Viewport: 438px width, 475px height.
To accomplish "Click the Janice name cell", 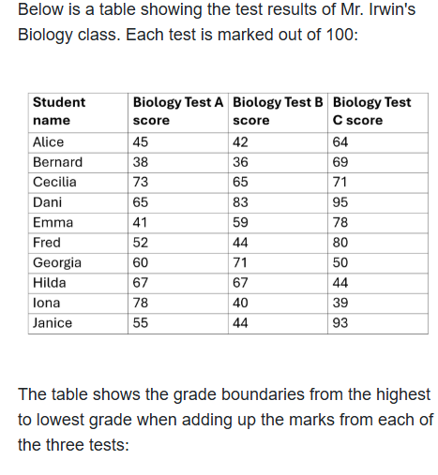I will (78, 323).
